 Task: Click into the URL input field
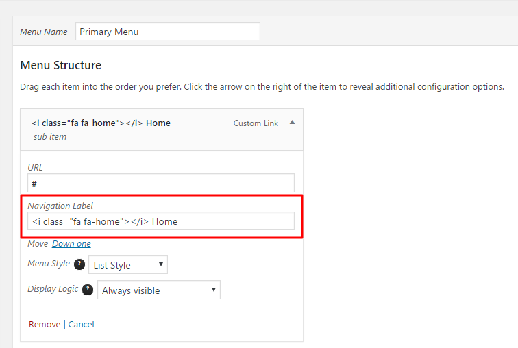point(161,183)
